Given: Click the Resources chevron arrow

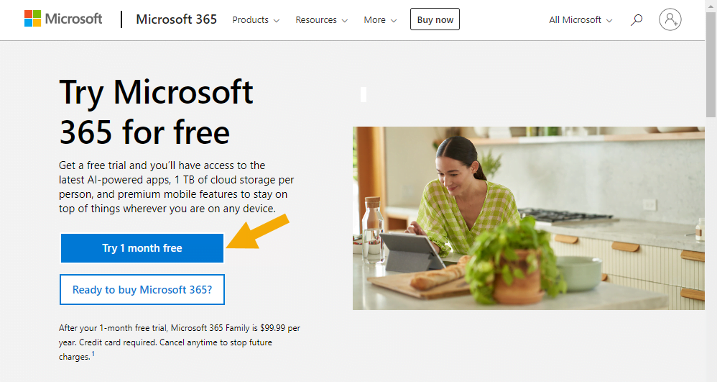Looking at the screenshot, I should pos(345,21).
